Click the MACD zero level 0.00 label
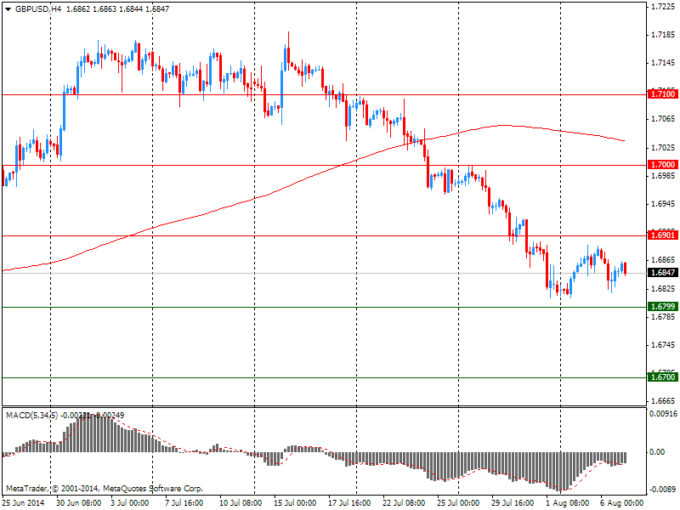The height and width of the screenshot is (510, 680). (657, 452)
